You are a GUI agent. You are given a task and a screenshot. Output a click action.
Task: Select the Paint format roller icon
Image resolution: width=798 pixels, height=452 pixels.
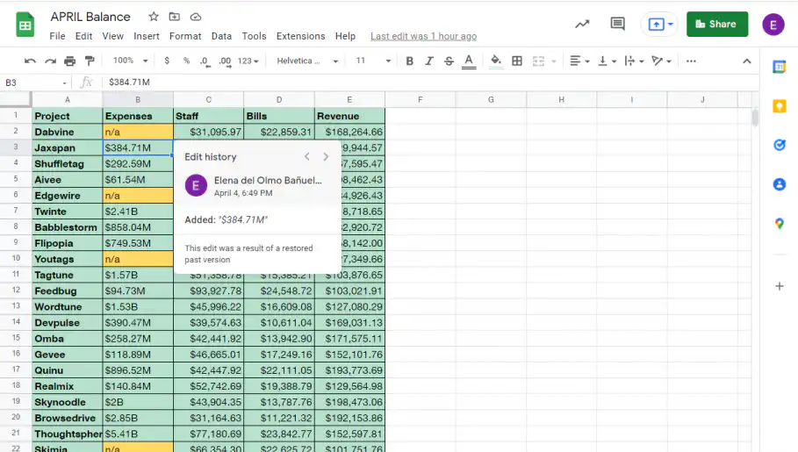90,61
